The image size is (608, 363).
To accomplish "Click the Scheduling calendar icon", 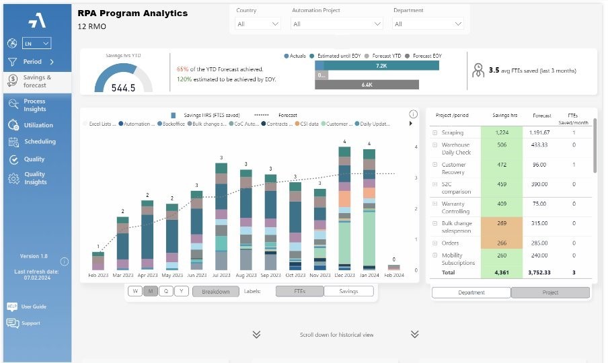I will click(x=13, y=142).
